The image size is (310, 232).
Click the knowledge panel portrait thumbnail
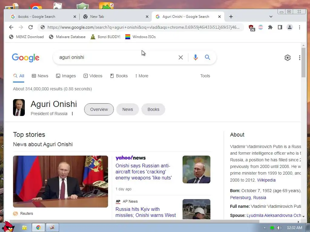coord(19,108)
